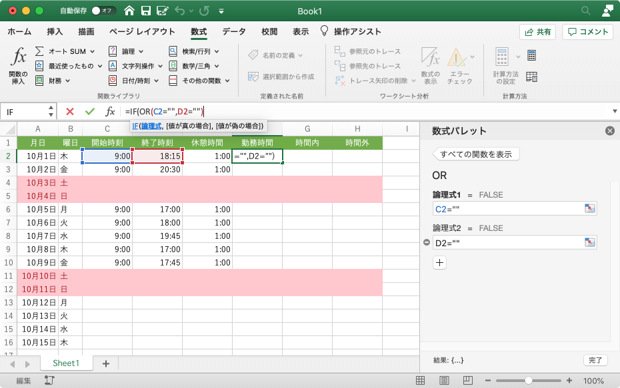Open the ホーム ribbon tab
The width and height of the screenshot is (620, 388).
click(19, 31)
